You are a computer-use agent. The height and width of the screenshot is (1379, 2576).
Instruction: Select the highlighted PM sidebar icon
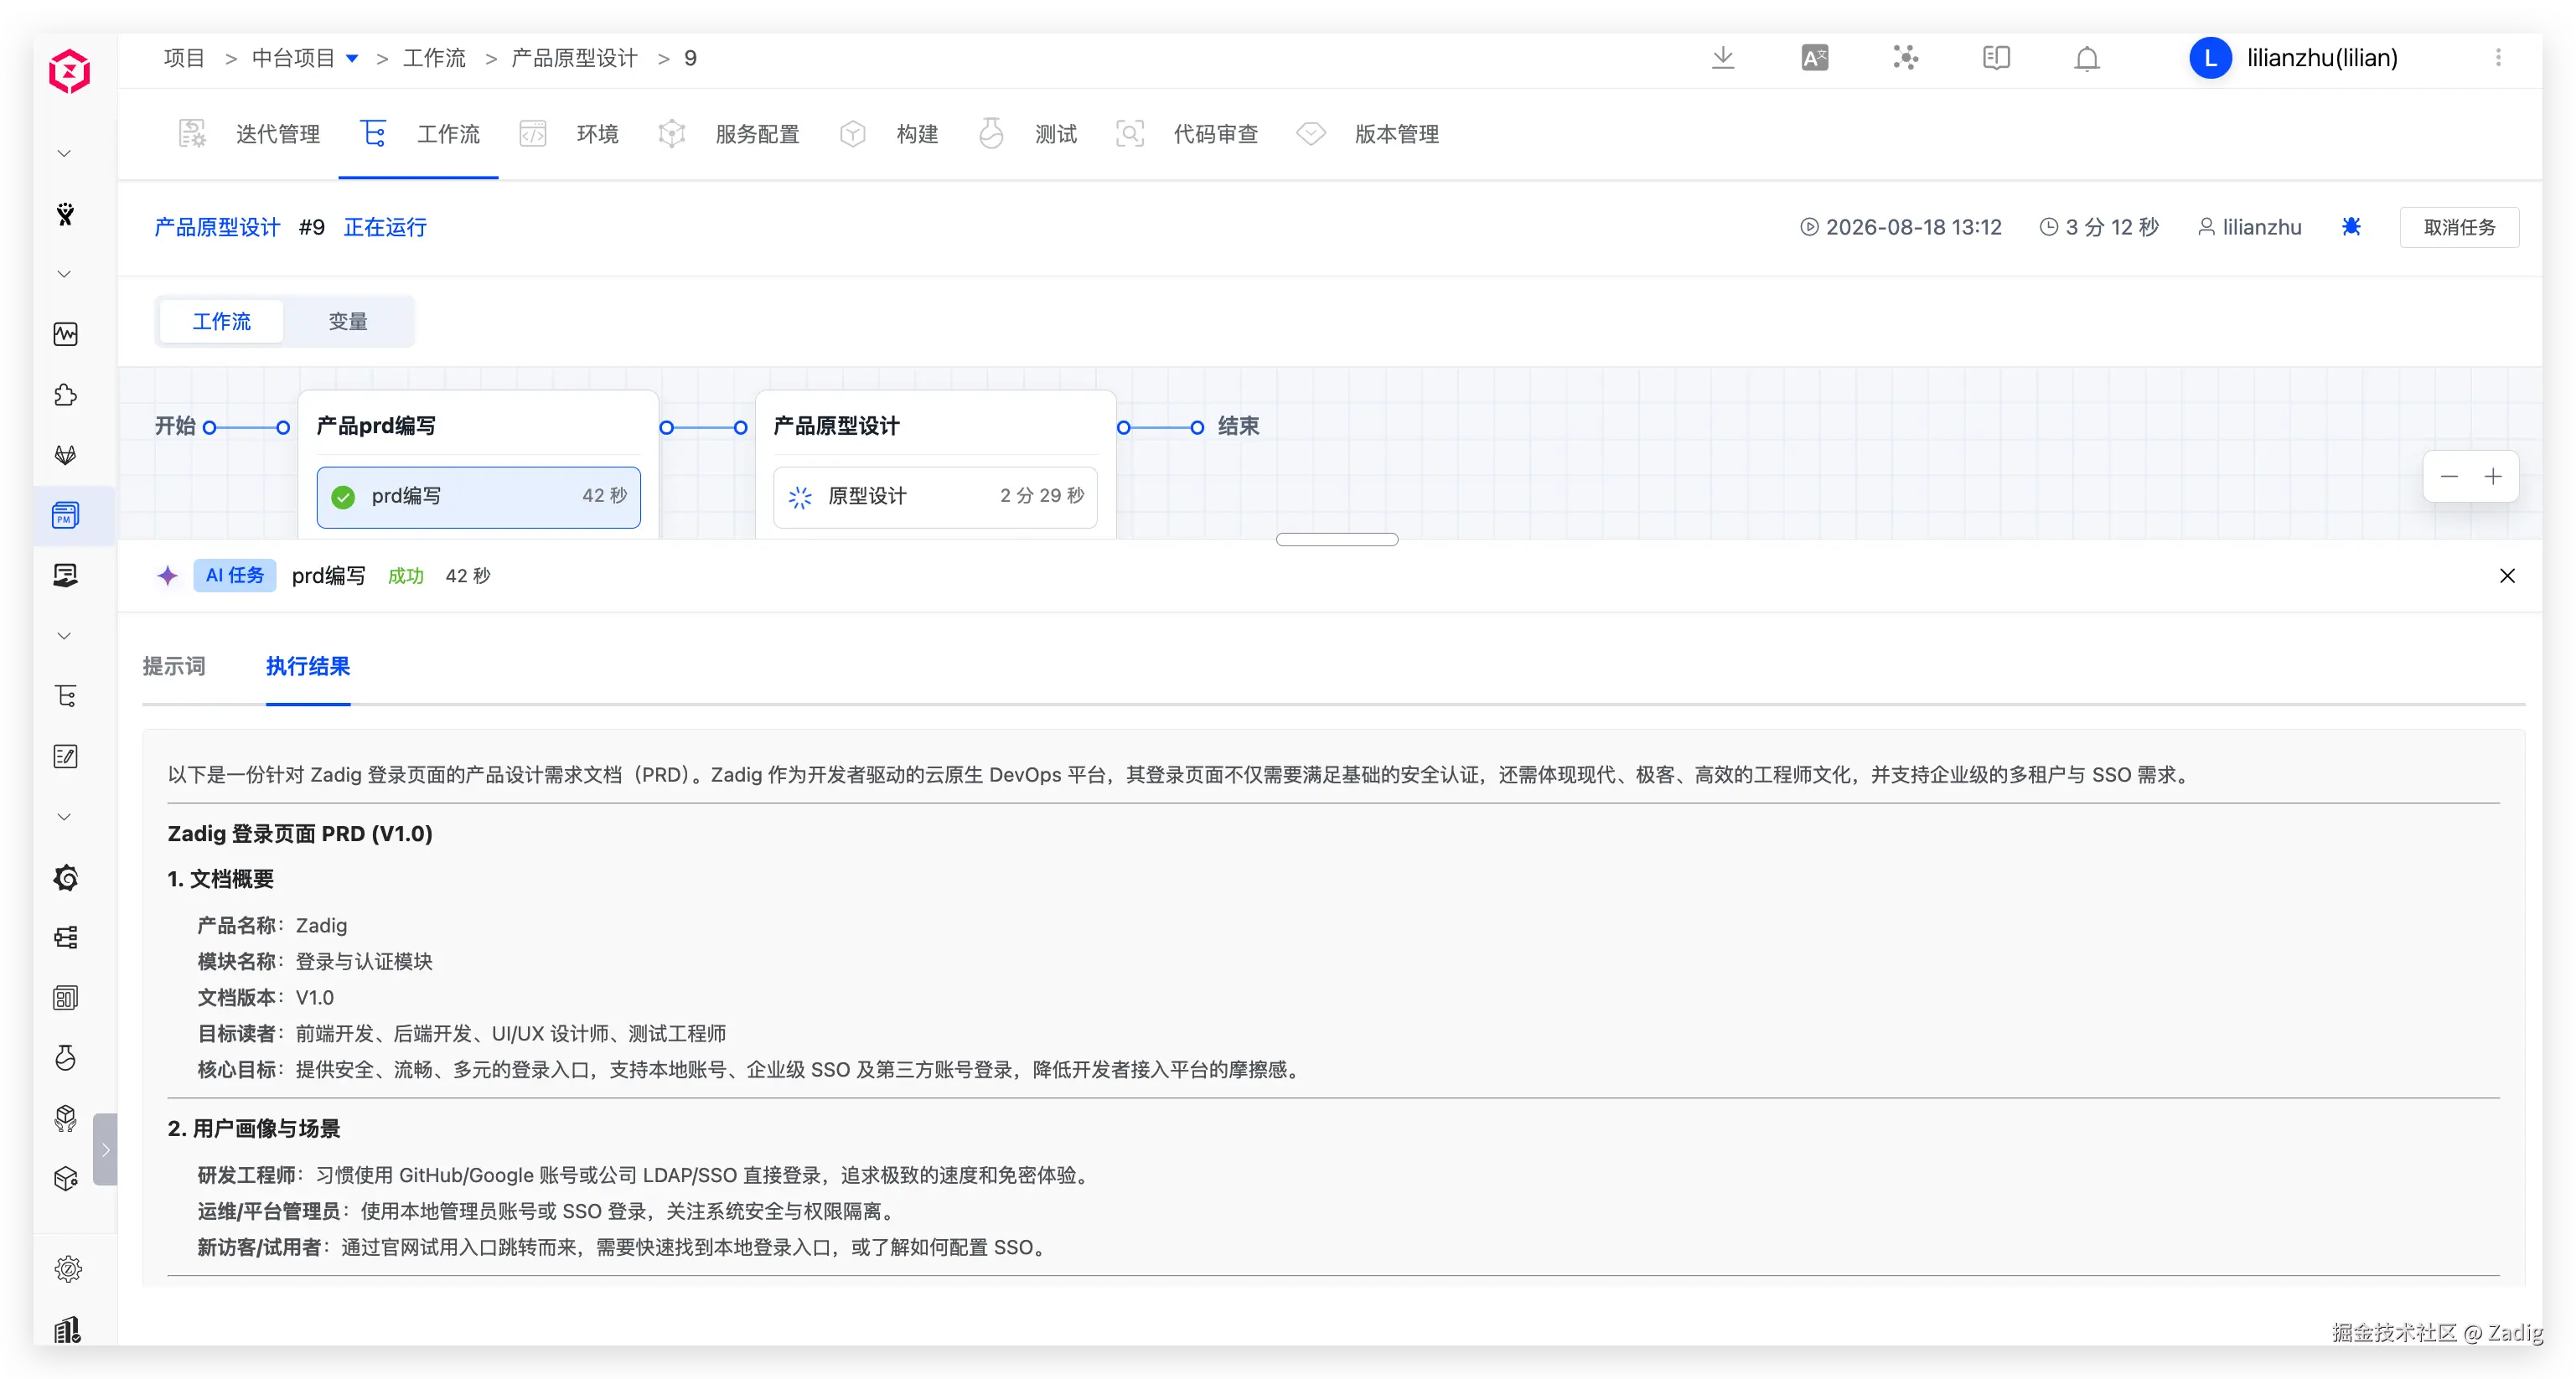(66, 515)
